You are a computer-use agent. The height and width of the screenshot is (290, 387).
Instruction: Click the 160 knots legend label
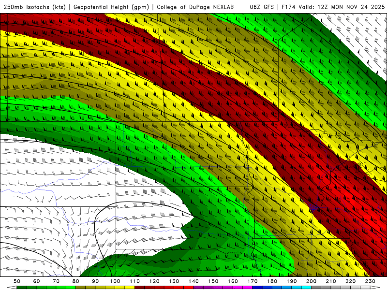pyautogui.click(x=233, y=281)
